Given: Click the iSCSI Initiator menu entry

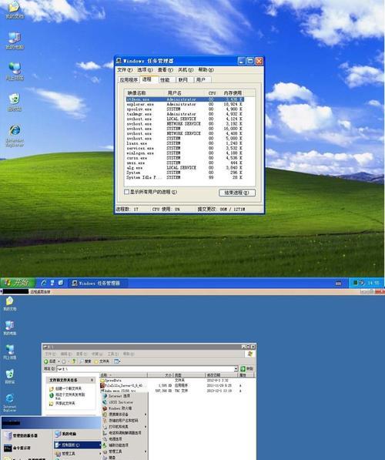Looking at the screenshot, I should pos(118,402).
